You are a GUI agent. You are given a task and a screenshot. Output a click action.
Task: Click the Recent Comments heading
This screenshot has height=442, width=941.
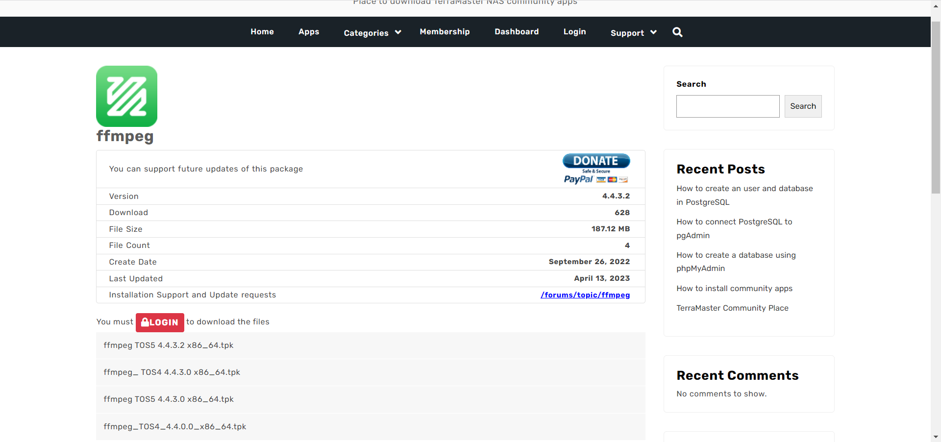(738, 375)
